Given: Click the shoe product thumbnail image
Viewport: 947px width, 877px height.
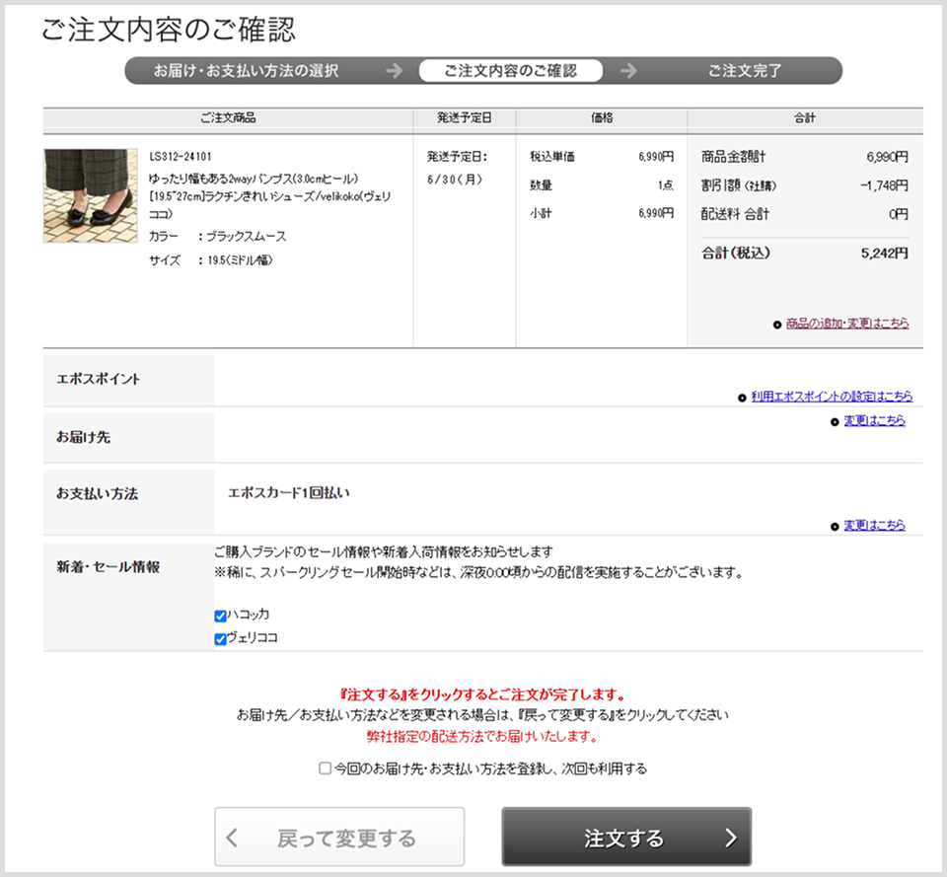Looking at the screenshot, I should coord(90,194).
